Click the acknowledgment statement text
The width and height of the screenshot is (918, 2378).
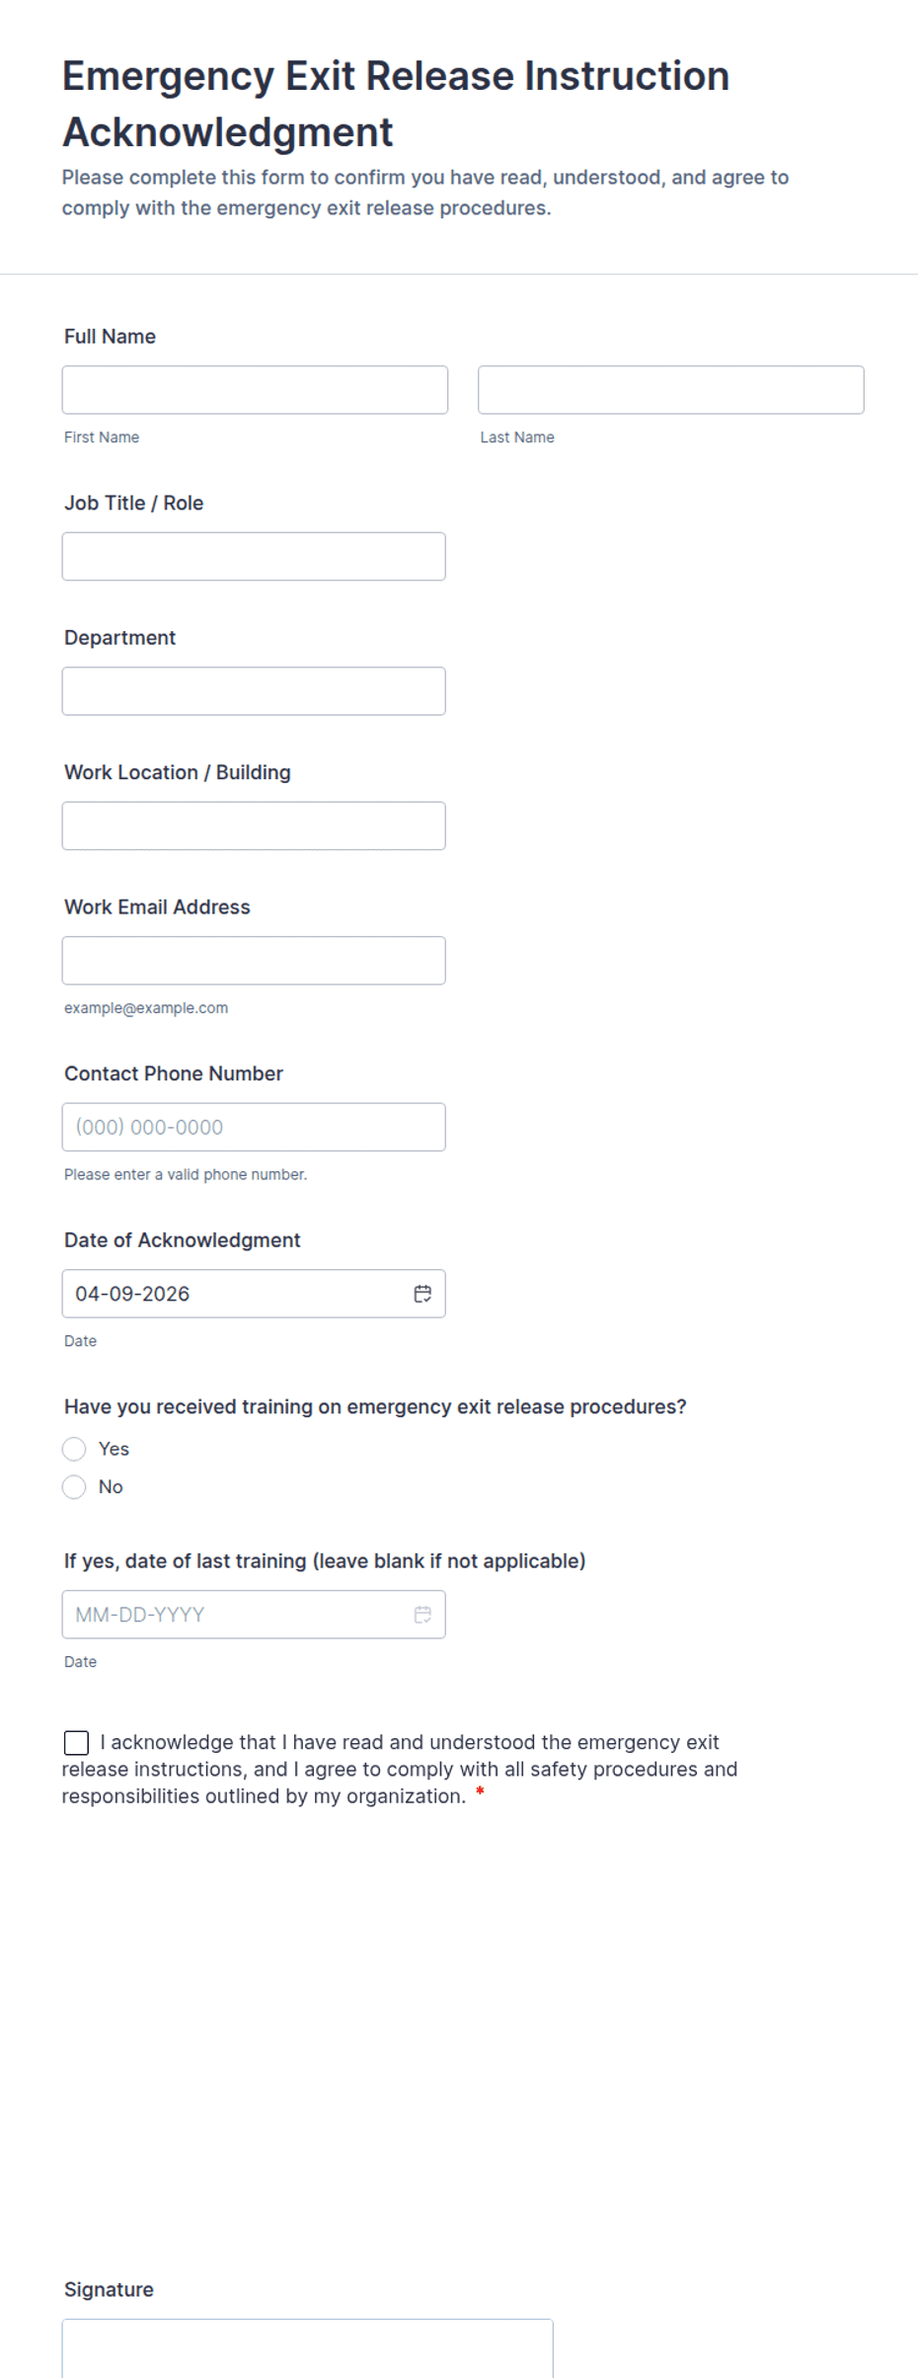(399, 1770)
